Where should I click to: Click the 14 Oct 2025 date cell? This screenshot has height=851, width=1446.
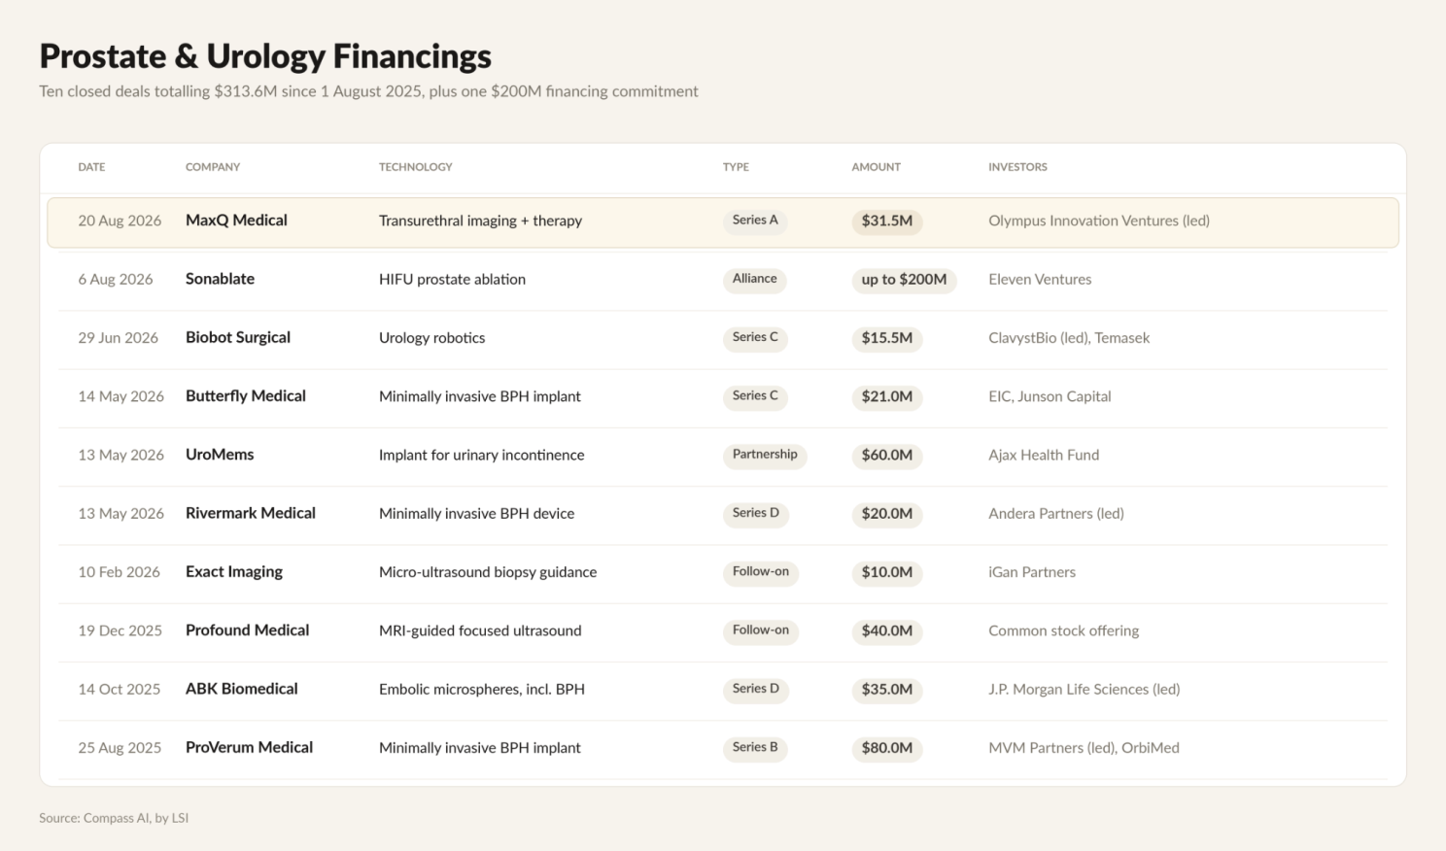119,689
